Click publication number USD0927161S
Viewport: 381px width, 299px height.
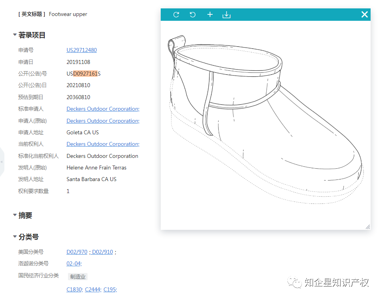click(x=83, y=74)
